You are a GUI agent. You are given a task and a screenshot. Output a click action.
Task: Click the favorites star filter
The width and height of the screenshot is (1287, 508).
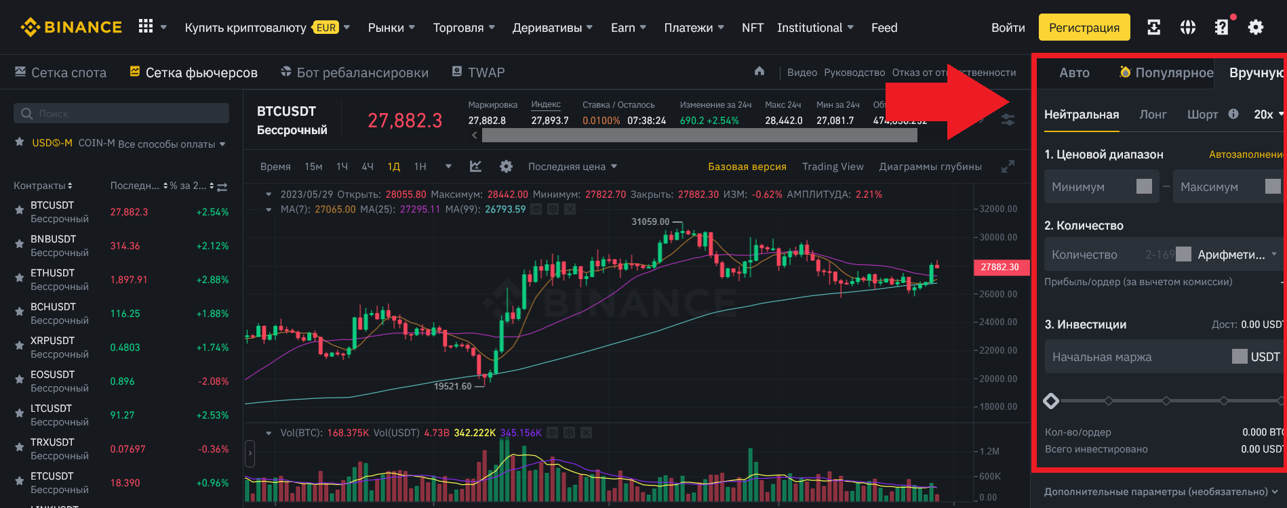20,142
